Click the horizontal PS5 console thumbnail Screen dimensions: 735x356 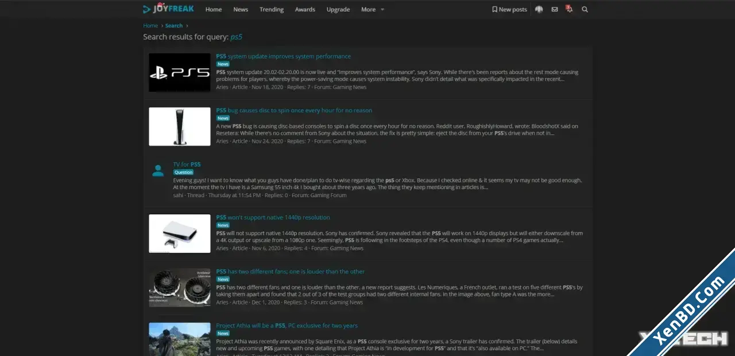click(x=180, y=233)
